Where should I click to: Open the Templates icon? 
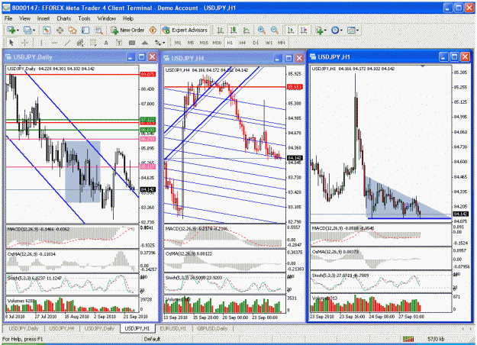point(351,30)
